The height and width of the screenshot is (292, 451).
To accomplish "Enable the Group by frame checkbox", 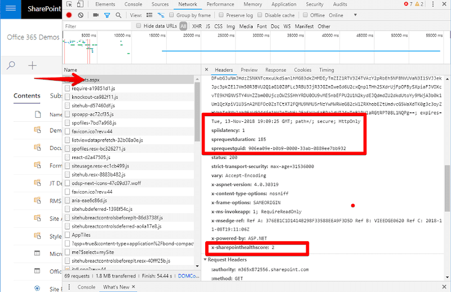I will 171,15.
